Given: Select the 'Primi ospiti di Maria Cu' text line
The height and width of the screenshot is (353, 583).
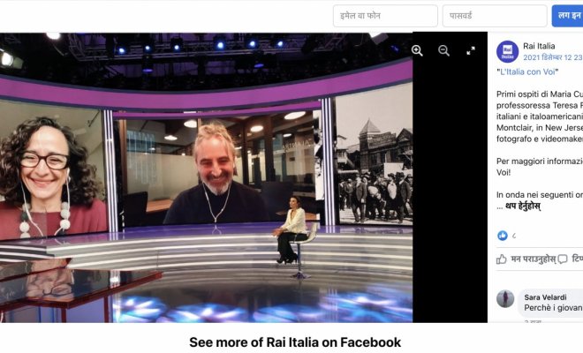Looking at the screenshot, I should (x=540, y=94).
